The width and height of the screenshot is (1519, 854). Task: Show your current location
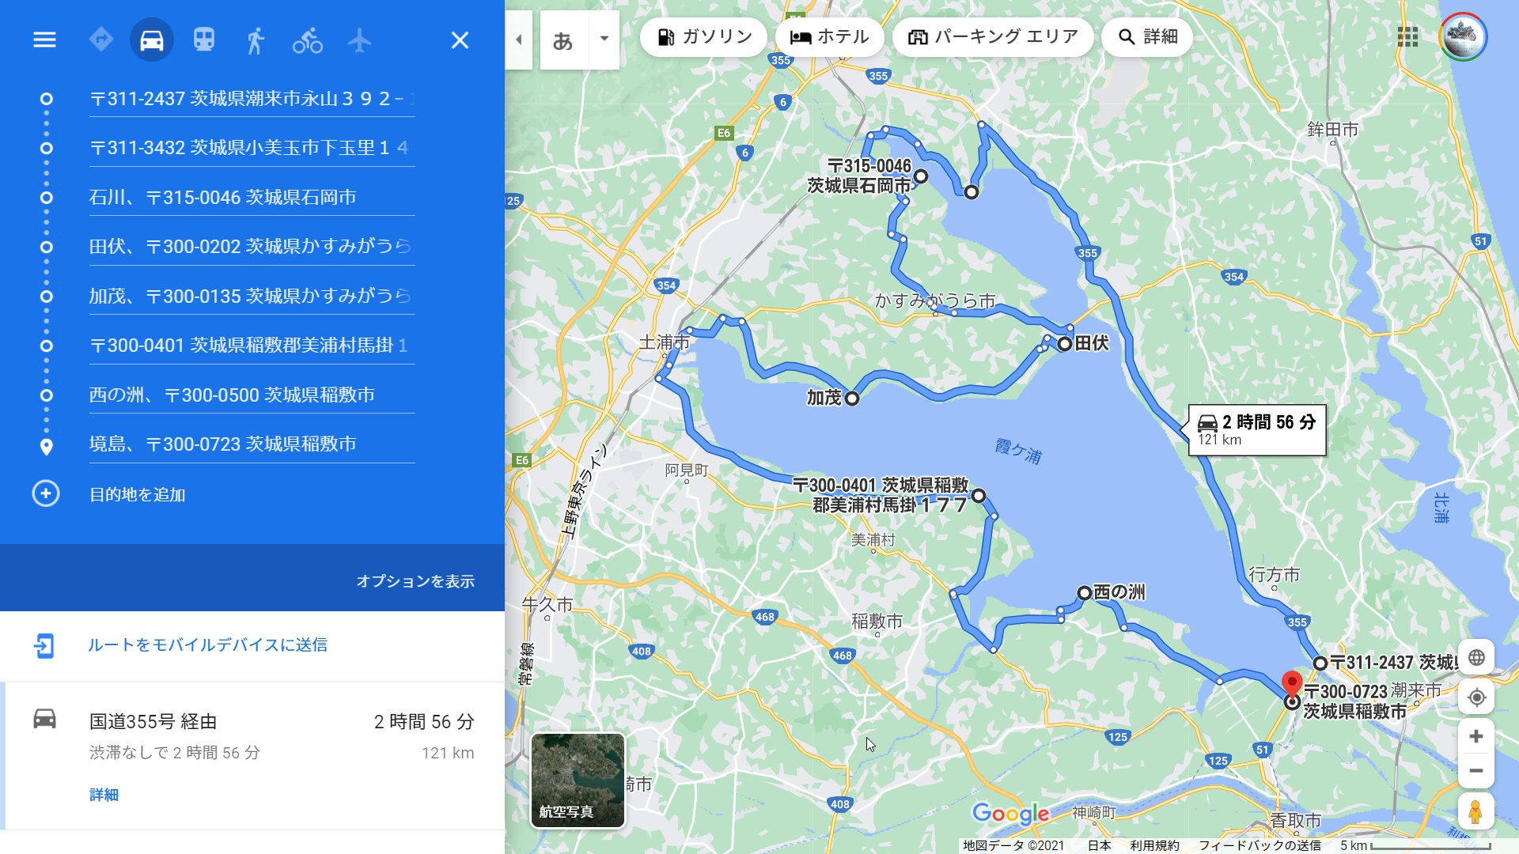(x=1476, y=697)
